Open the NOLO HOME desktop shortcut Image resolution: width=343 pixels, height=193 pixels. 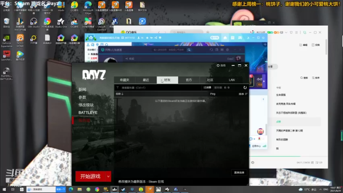(20, 41)
